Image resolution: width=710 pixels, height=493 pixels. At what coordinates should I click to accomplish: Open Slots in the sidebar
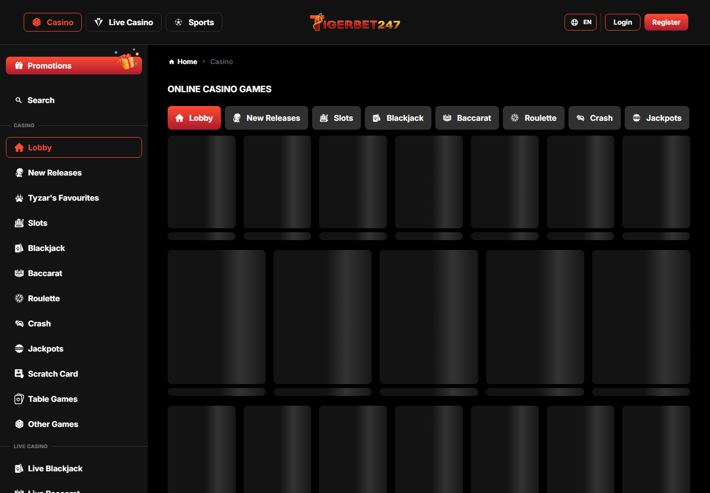[74, 223]
